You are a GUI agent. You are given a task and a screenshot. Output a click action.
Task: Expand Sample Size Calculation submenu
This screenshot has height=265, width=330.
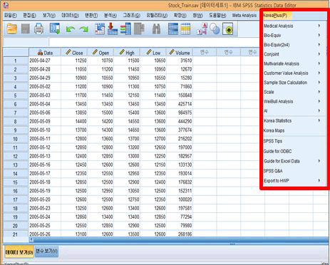tap(293, 83)
